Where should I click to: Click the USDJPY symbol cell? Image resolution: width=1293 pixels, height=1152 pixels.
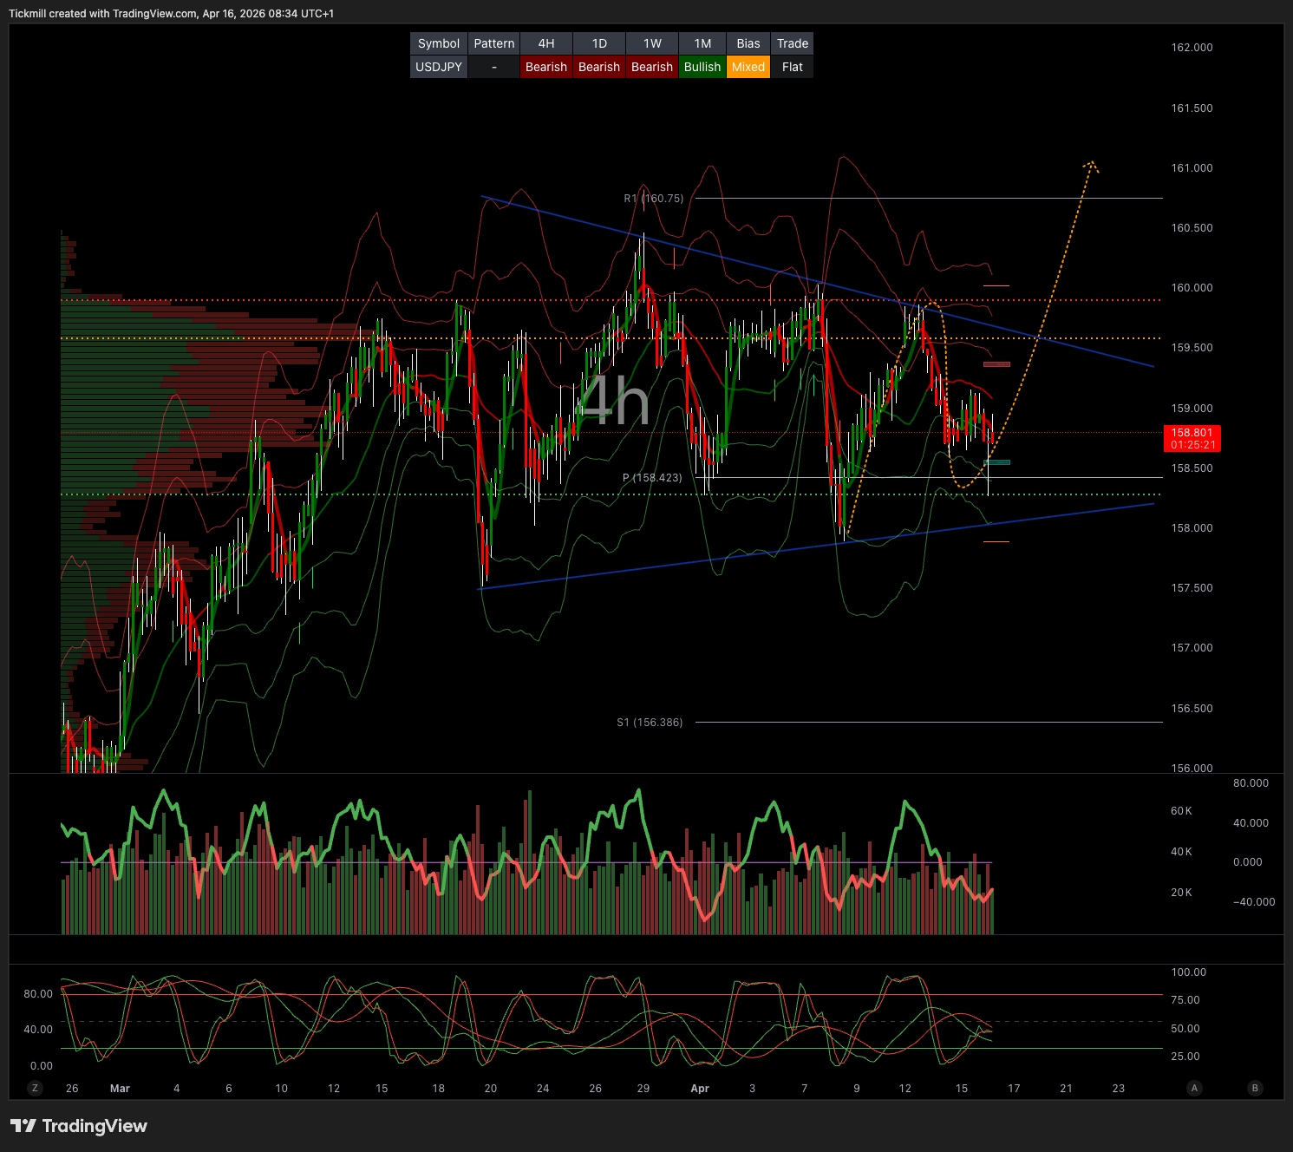pos(439,67)
